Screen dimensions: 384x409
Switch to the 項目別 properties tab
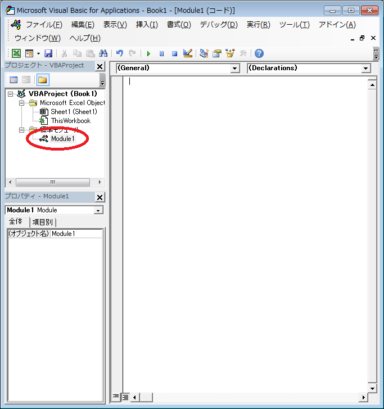click(43, 222)
